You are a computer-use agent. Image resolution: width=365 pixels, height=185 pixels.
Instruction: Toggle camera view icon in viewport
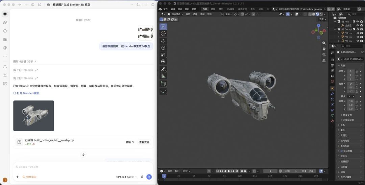324,54
